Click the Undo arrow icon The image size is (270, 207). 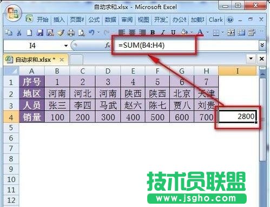[91, 33]
